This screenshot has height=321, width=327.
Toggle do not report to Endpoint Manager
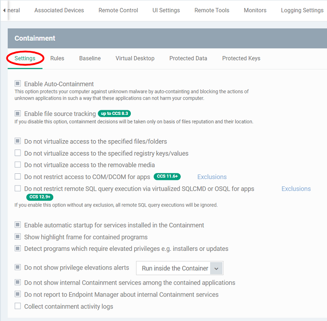(x=18, y=294)
